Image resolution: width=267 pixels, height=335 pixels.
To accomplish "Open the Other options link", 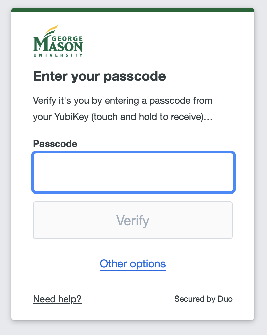I will pyautogui.click(x=133, y=263).
